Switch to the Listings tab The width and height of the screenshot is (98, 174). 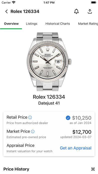32,24
